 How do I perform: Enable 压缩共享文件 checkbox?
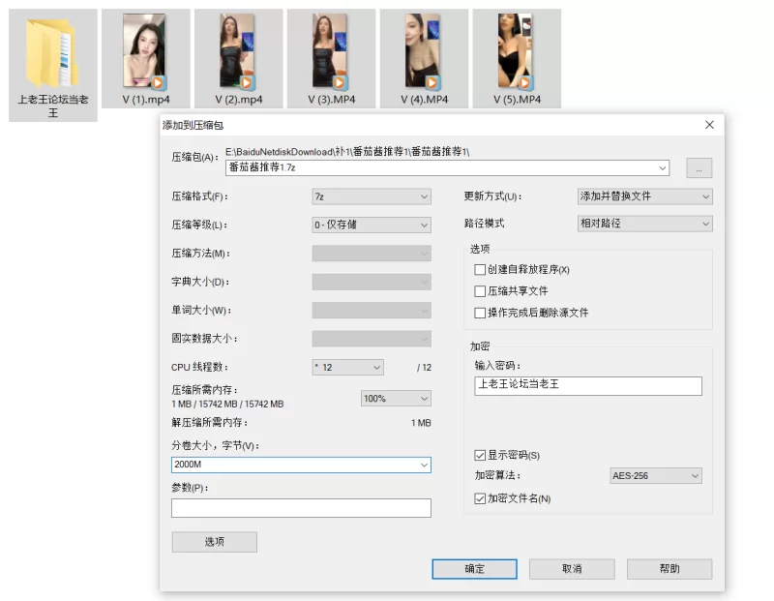(x=479, y=291)
